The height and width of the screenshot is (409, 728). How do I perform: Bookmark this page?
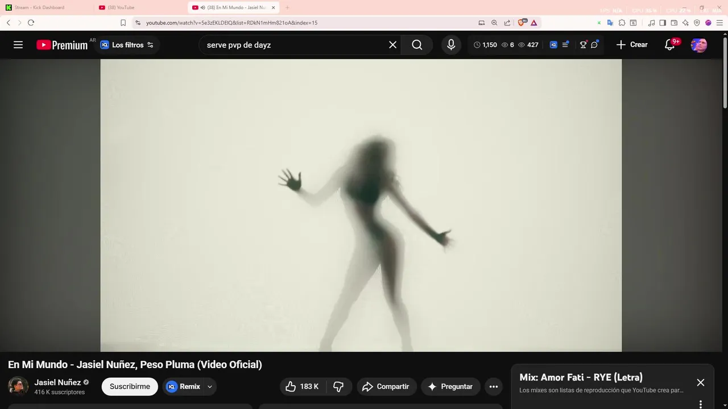point(123,23)
